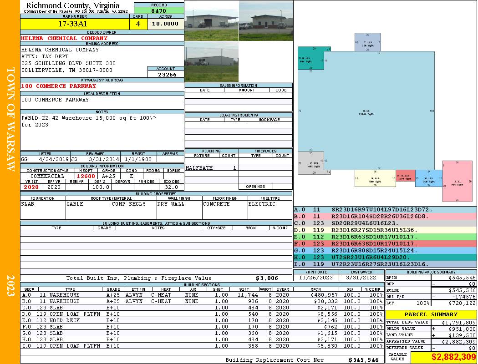
Task: Click the DEP % value 100.0 in building information
Action: (x=101, y=187)
